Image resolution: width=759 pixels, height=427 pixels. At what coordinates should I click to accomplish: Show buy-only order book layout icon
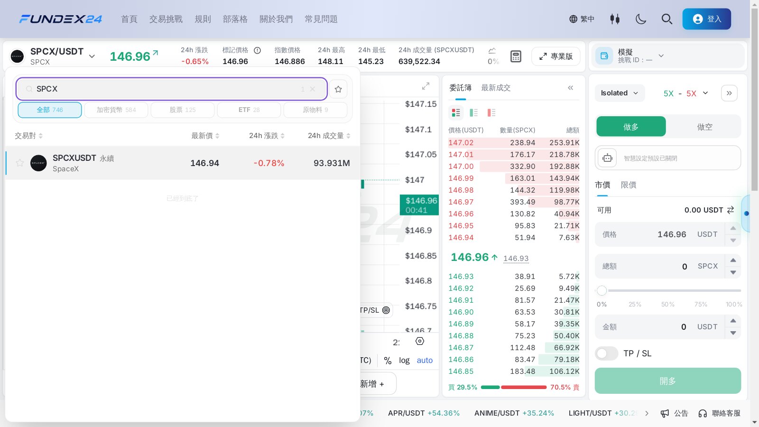473,112
